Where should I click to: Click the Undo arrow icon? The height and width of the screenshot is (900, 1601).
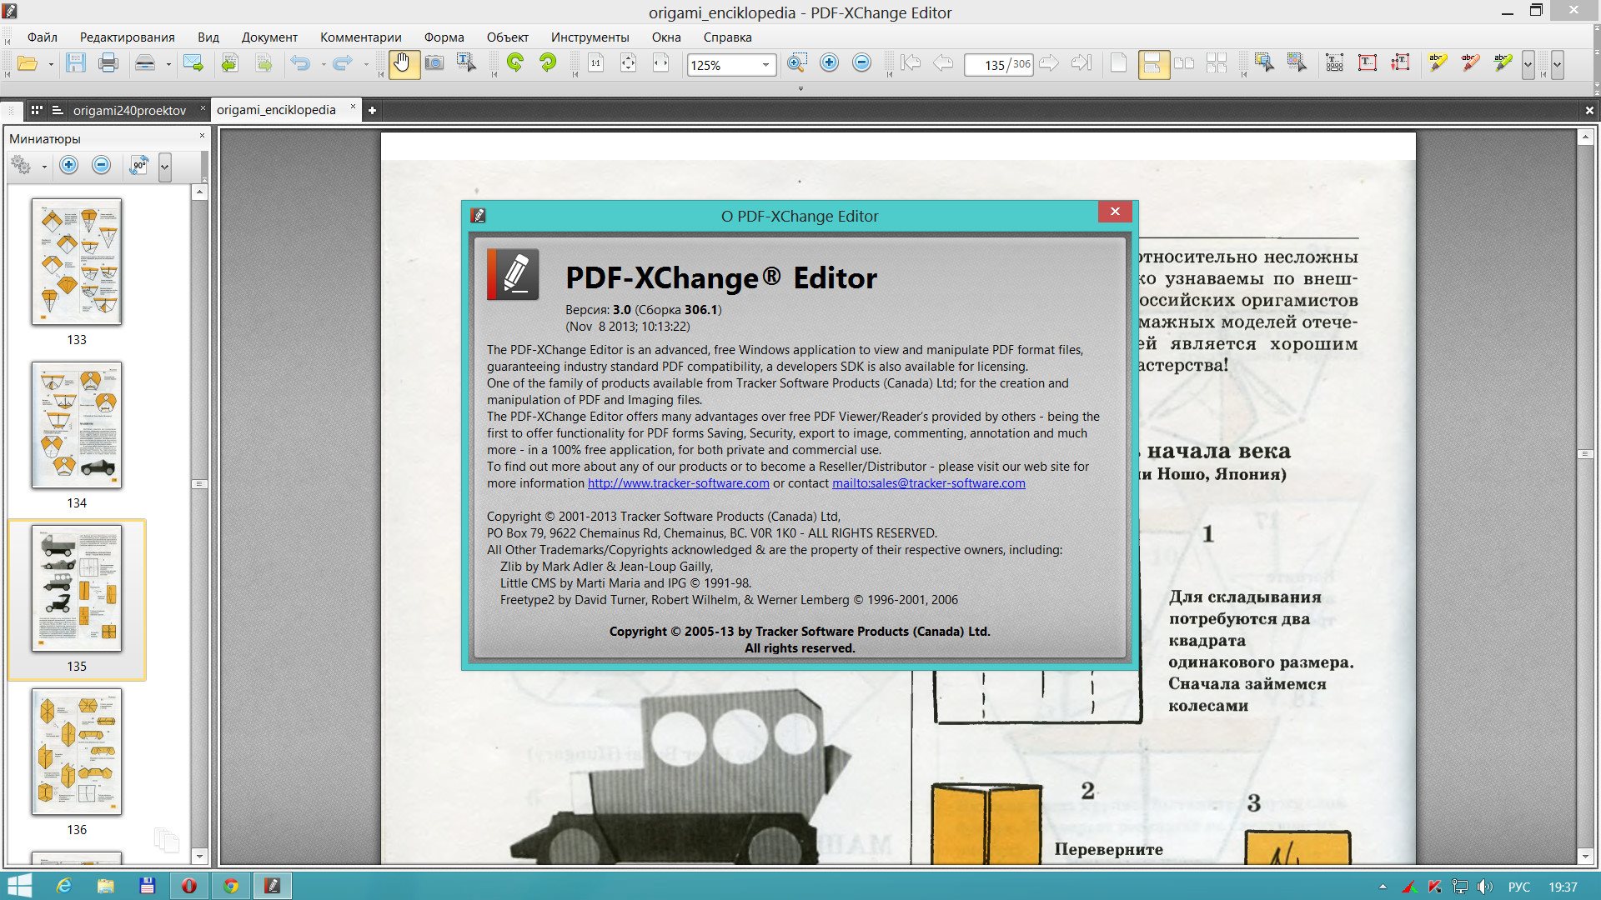click(300, 64)
